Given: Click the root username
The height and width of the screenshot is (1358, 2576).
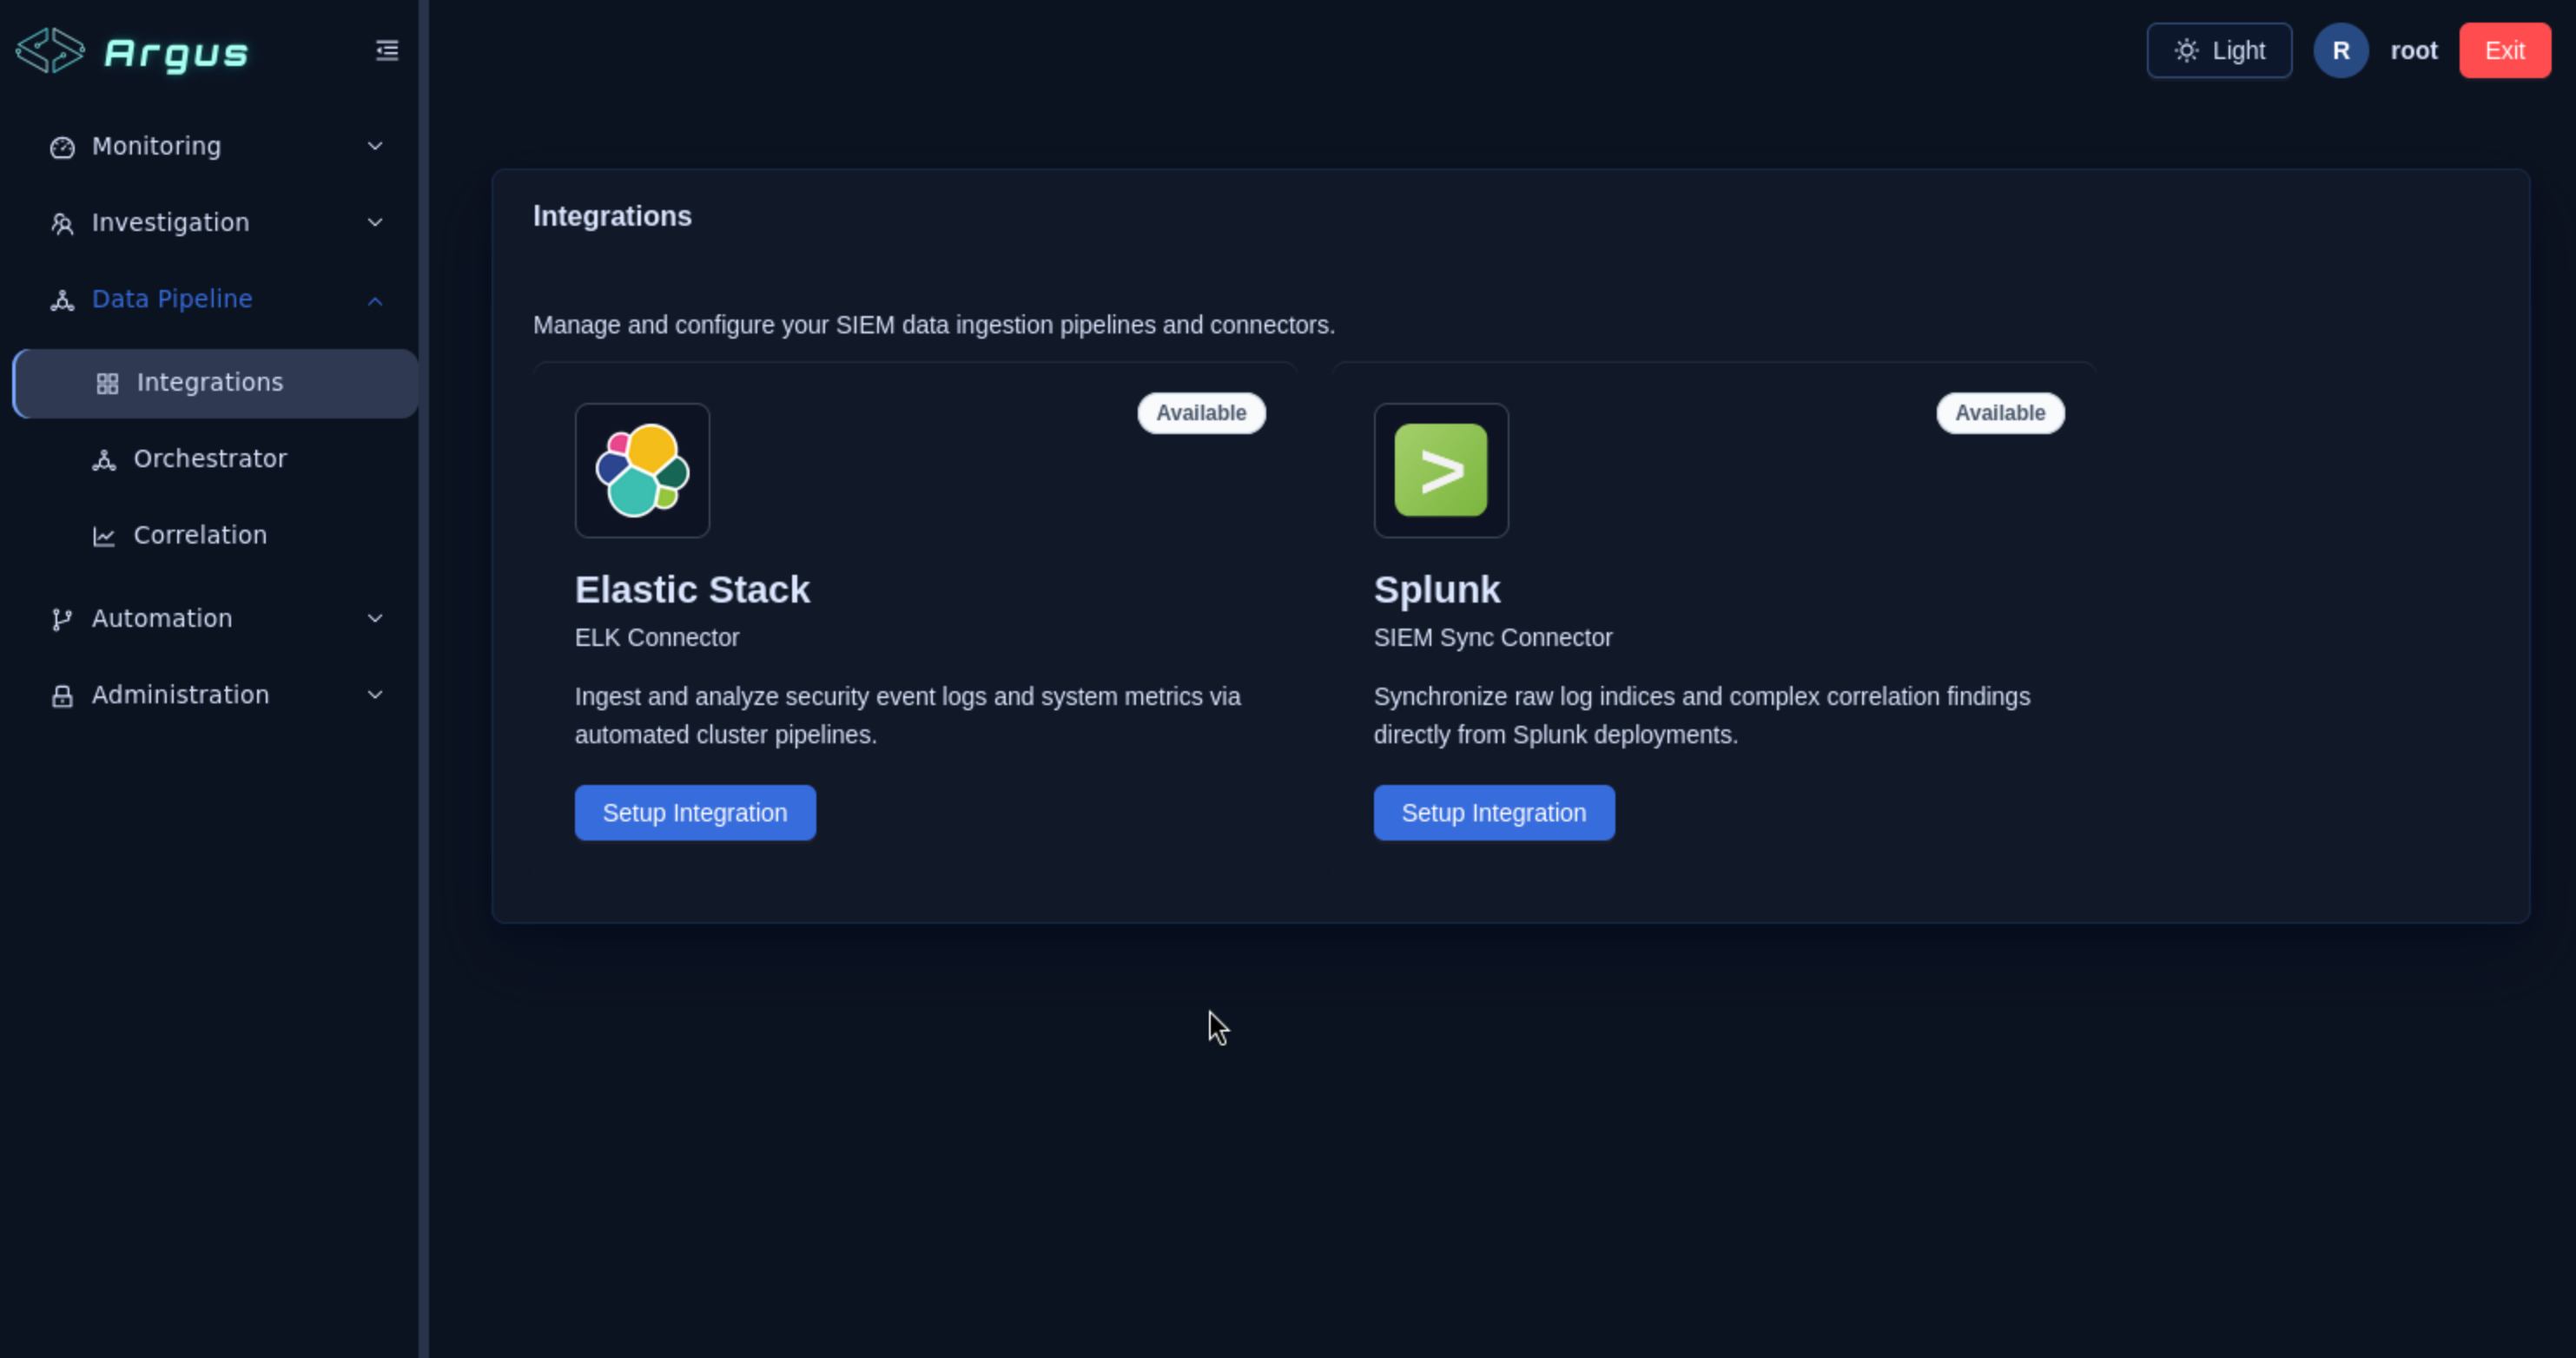Looking at the screenshot, I should (x=2413, y=50).
